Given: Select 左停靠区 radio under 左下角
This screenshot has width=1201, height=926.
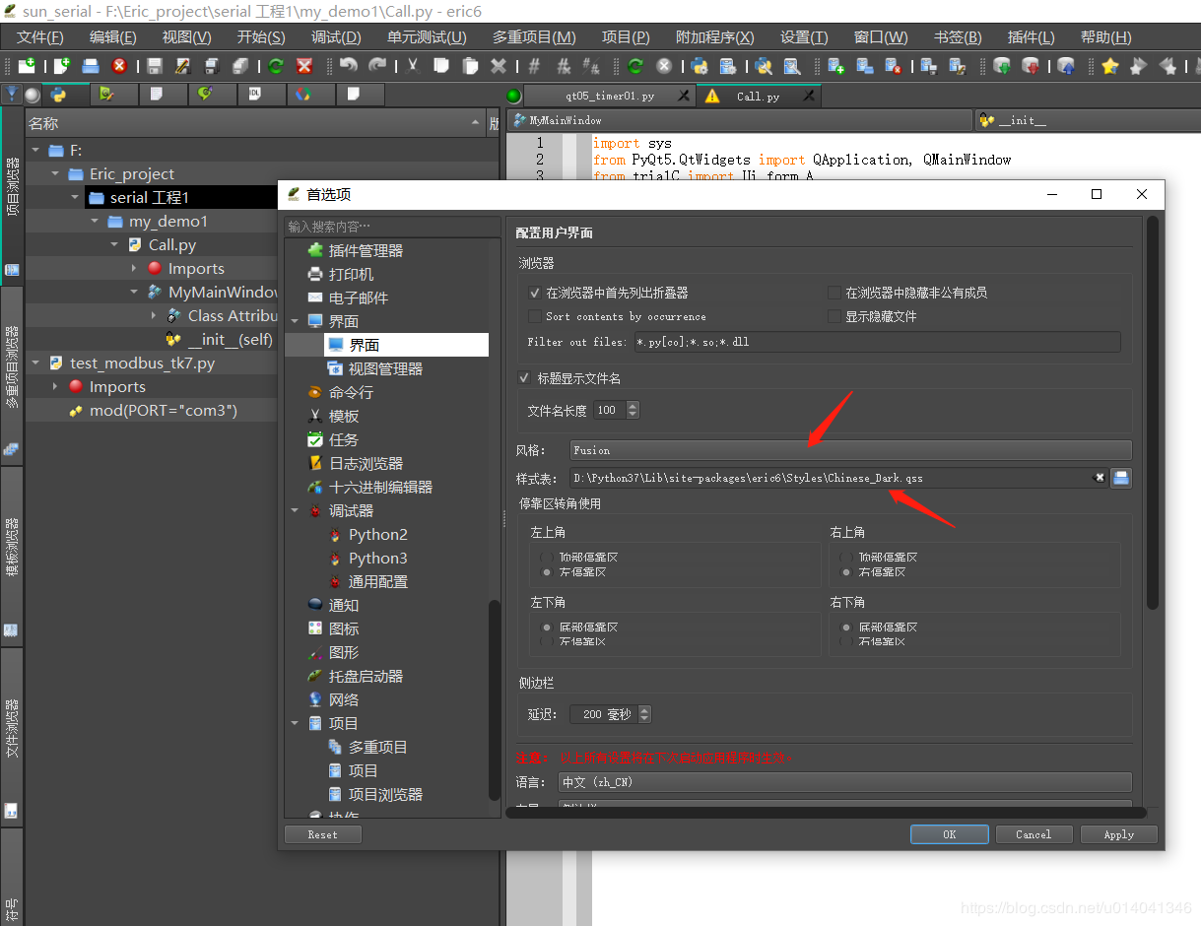Looking at the screenshot, I should click(x=546, y=641).
